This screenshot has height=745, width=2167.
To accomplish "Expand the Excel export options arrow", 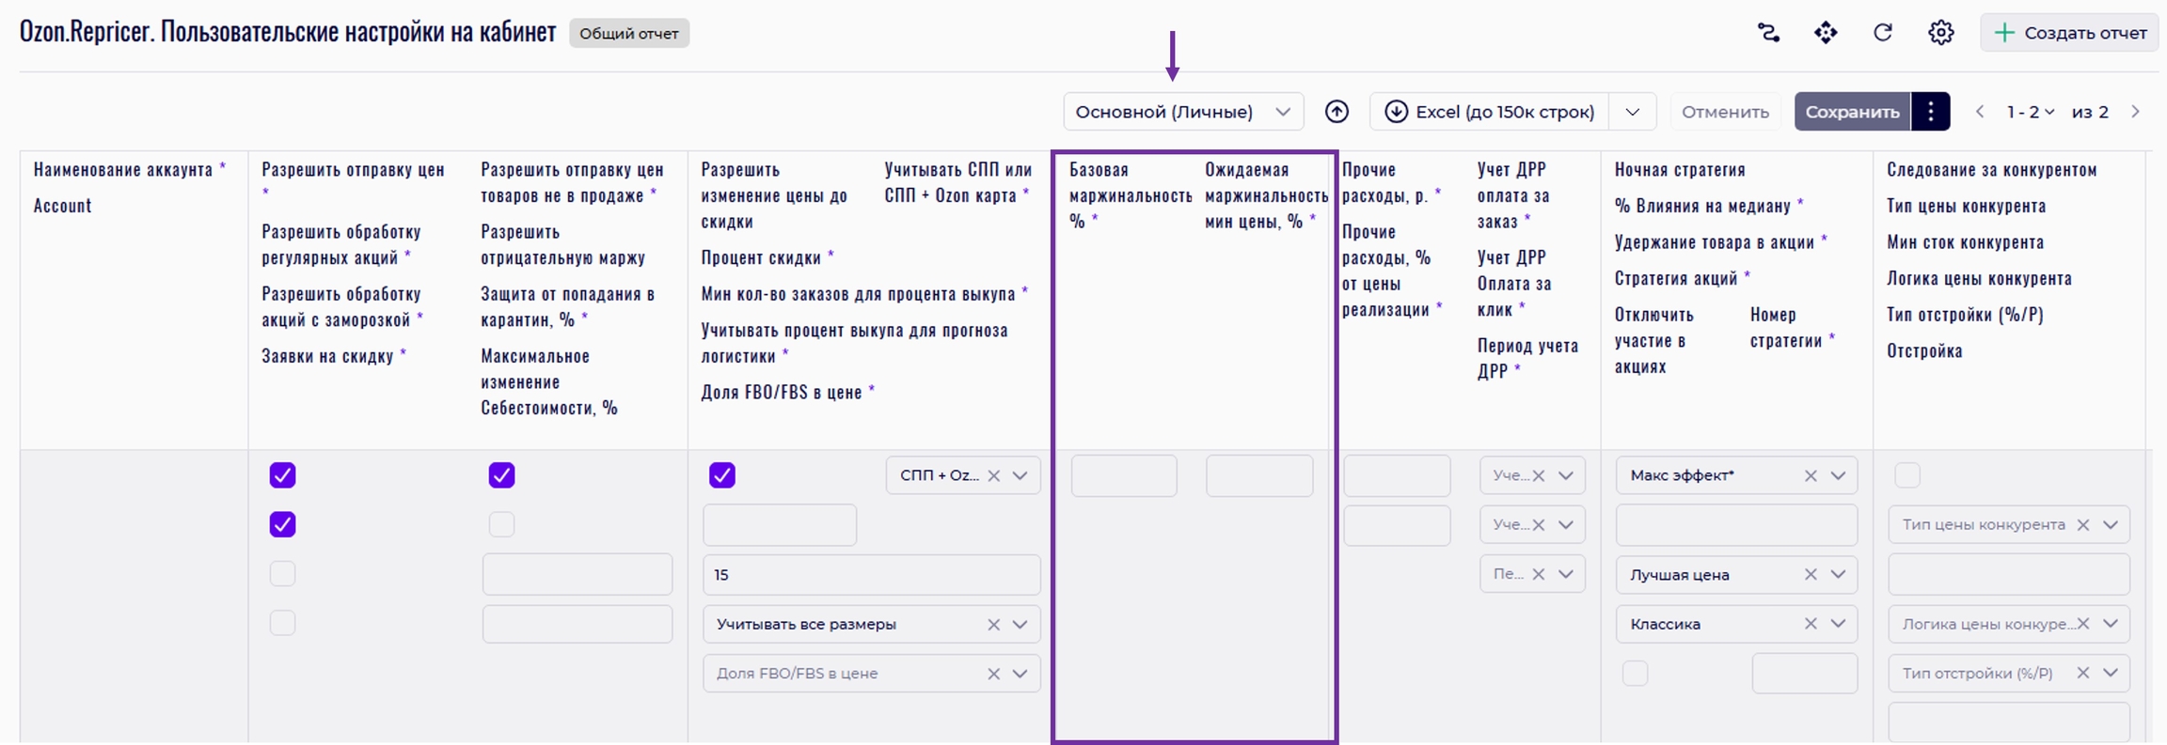I will tap(1633, 112).
